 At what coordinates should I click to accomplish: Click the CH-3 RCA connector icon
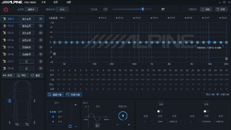click(4, 33)
